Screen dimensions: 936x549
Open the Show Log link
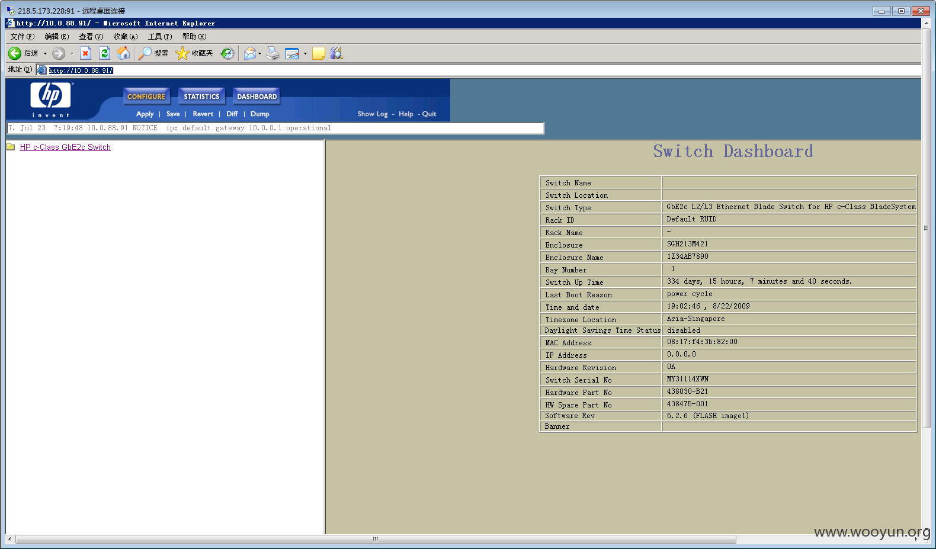coord(373,114)
